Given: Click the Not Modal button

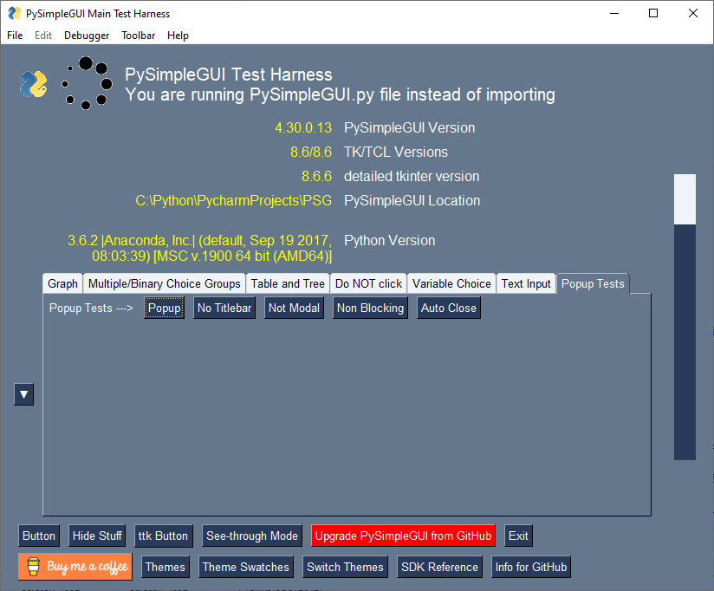Looking at the screenshot, I should pyautogui.click(x=294, y=308).
